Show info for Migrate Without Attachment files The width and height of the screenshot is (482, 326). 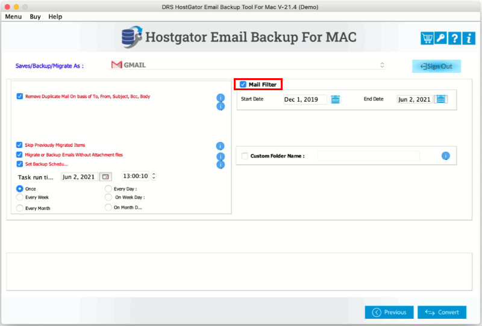220,156
